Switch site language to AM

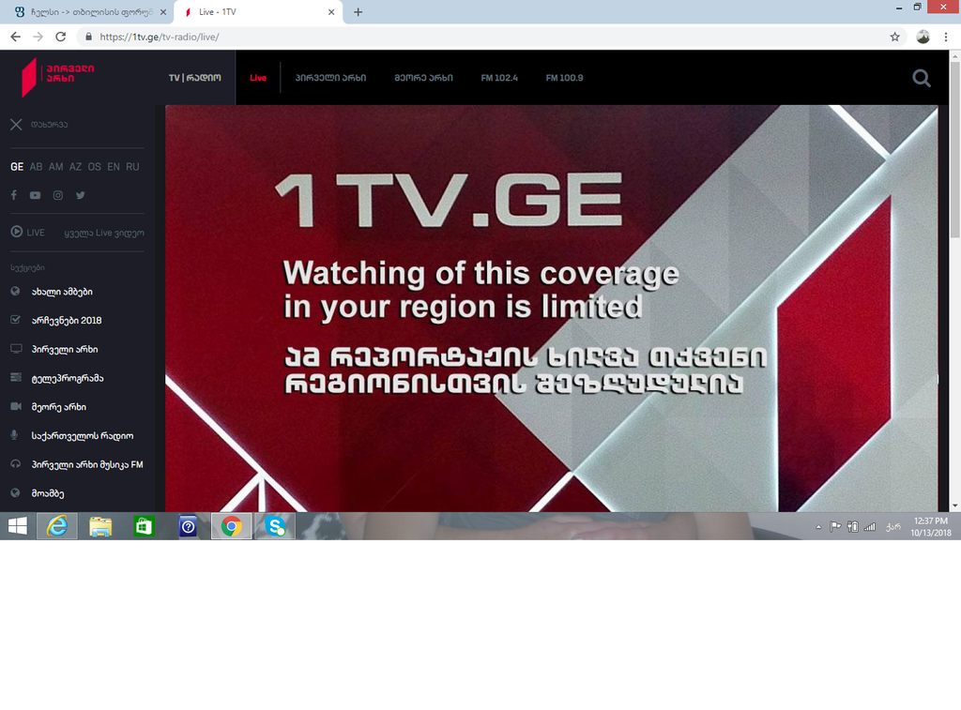55,167
